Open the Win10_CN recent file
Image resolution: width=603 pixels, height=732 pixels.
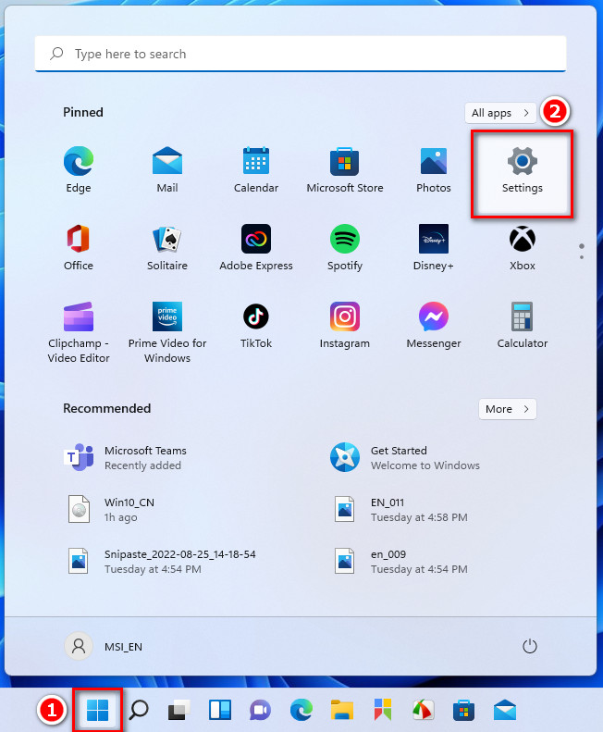(110, 509)
